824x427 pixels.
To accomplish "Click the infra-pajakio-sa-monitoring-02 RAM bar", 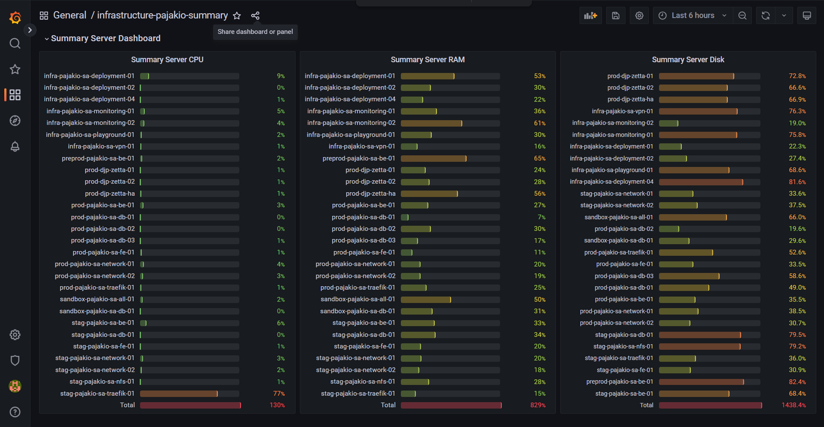I will (x=450, y=123).
